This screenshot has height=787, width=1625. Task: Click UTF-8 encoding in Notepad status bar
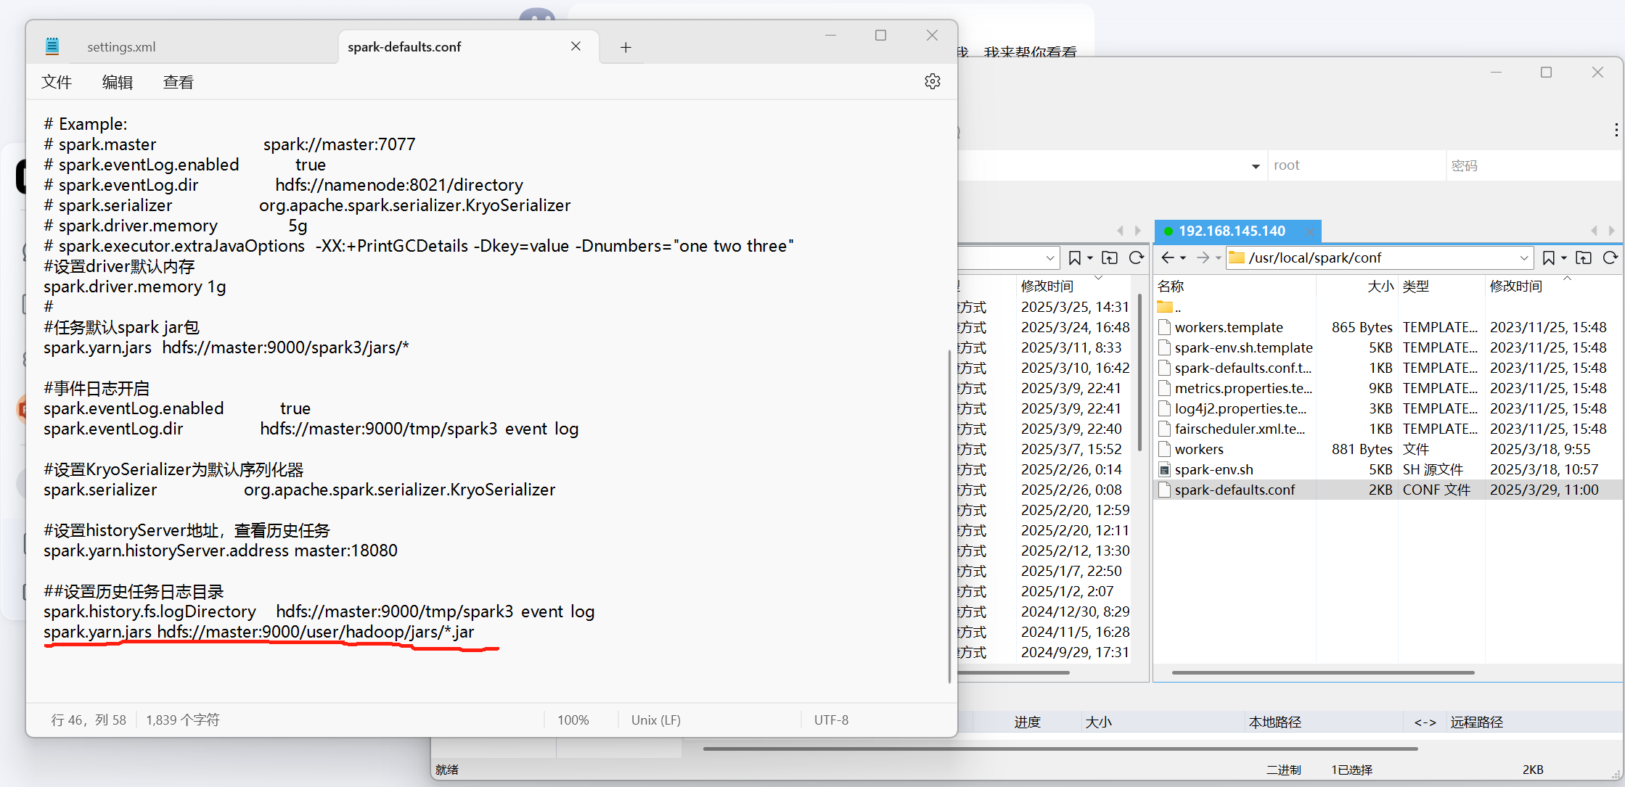click(x=830, y=720)
